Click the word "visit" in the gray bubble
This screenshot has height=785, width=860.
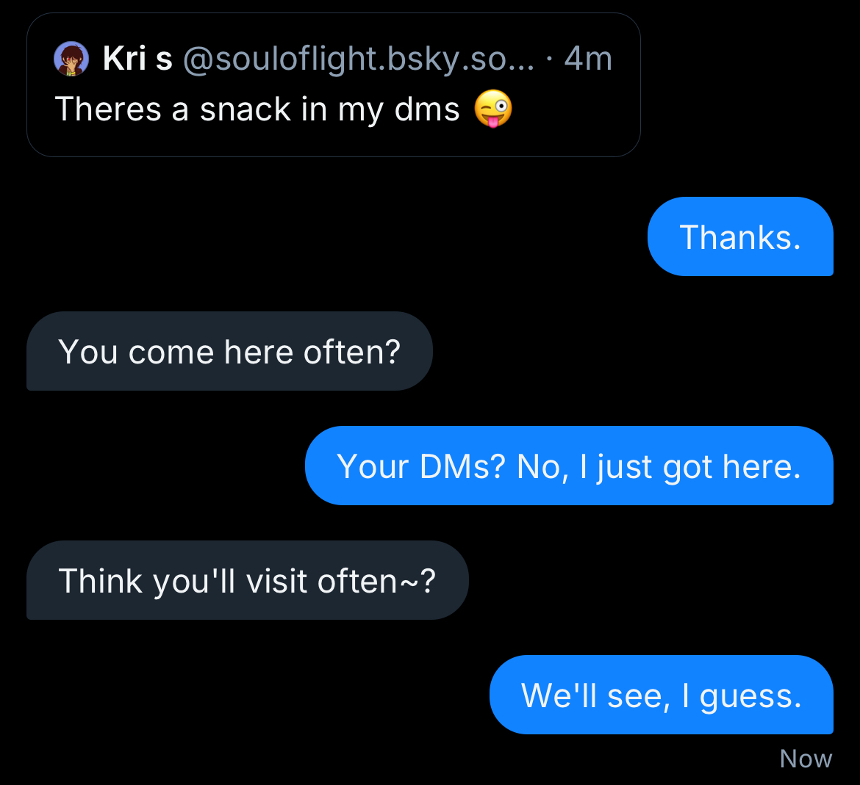tap(276, 581)
